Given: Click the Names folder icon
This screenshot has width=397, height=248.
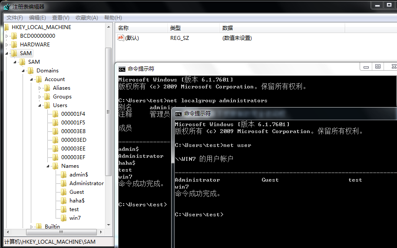Looking at the screenshot, I should [x=56, y=166].
